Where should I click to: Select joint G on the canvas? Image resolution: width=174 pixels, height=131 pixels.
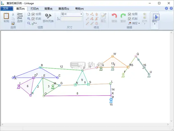point(59,85)
